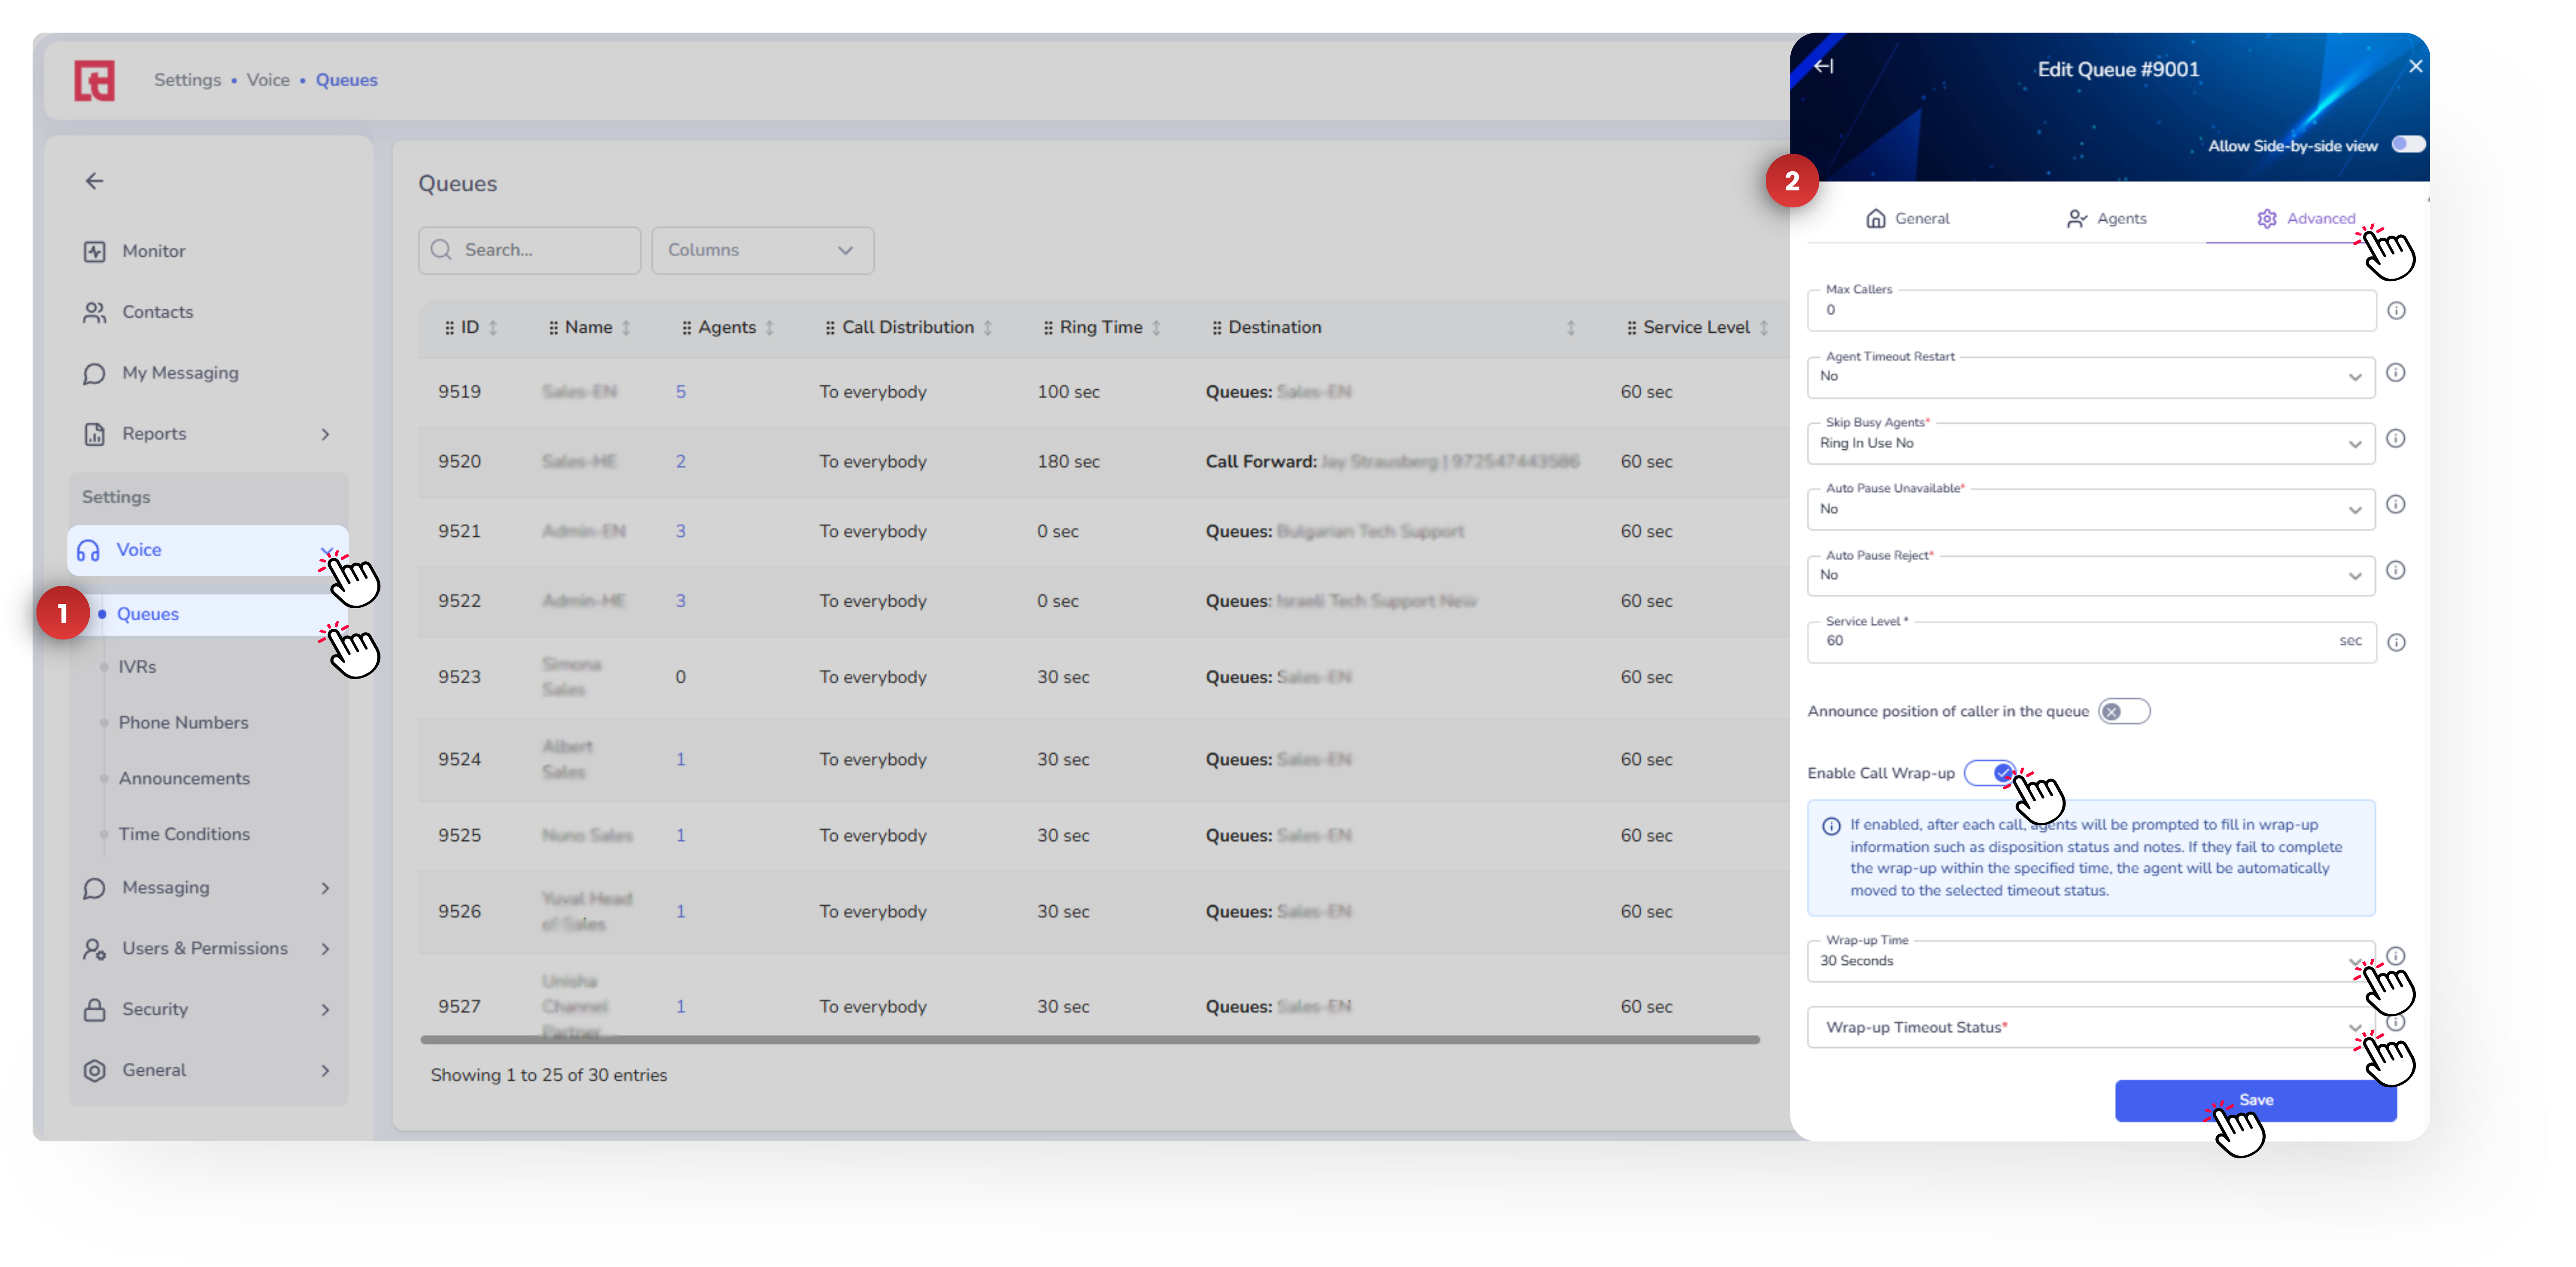The height and width of the screenshot is (1267, 2576).
Task: Click the back arrow in the sidebar
Action: [94, 181]
